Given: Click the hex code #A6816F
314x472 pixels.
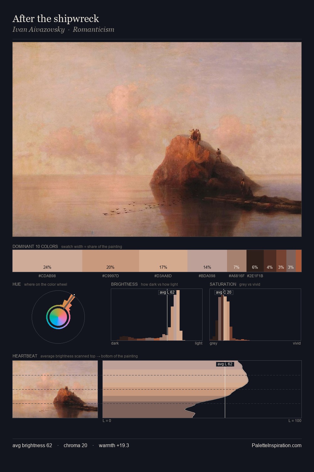Looking at the screenshot, I should [237, 276].
